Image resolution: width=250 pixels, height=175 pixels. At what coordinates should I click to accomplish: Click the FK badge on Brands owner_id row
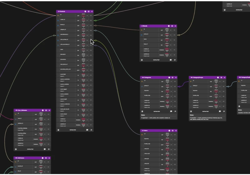coord(142,35)
